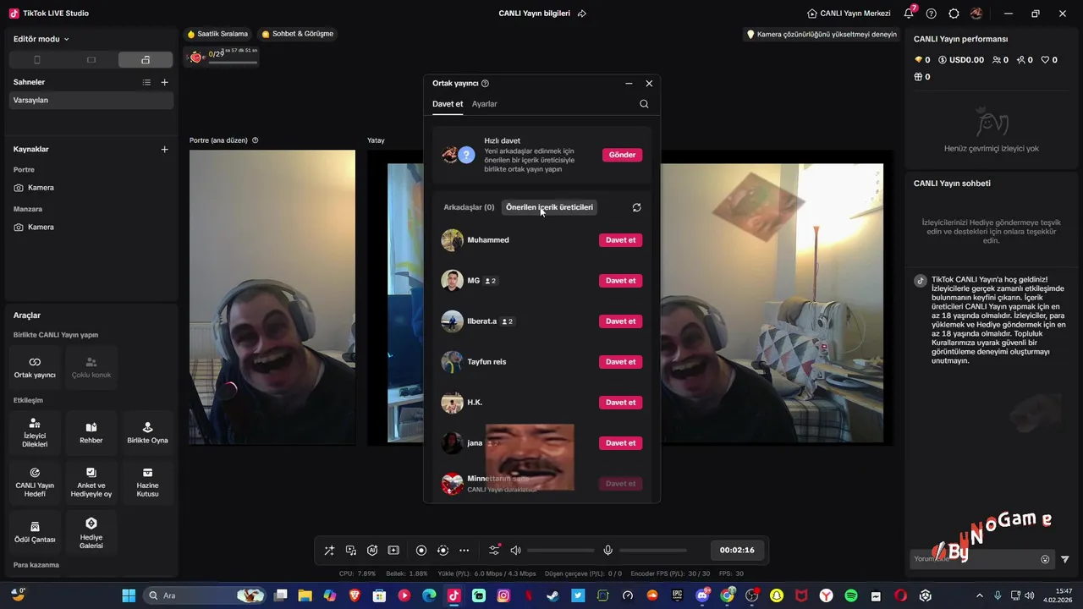Image resolution: width=1083 pixels, height=609 pixels.
Task: Open the audio mixer settings icon
Action: click(494, 551)
